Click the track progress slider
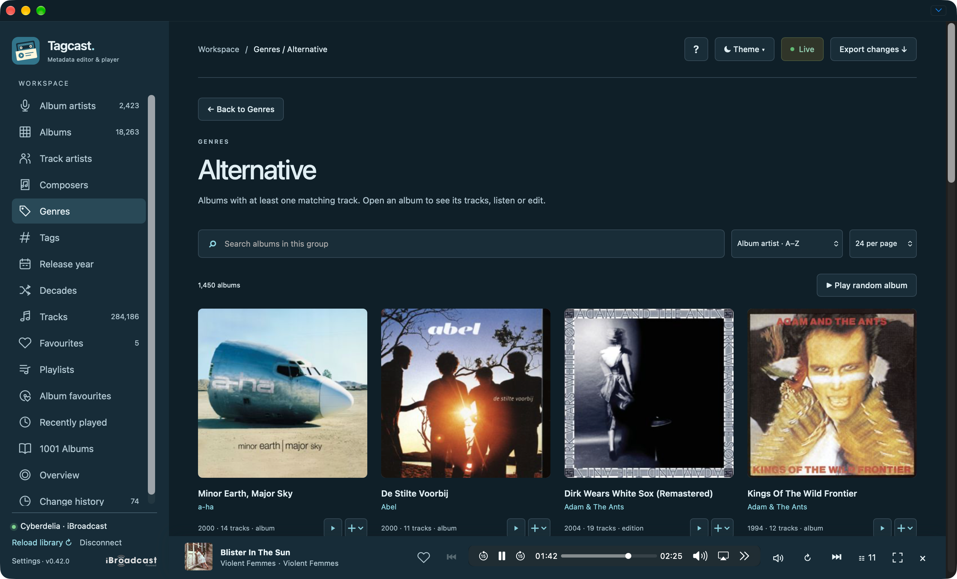The height and width of the screenshot is (579, 957). (x=609, y=556)
